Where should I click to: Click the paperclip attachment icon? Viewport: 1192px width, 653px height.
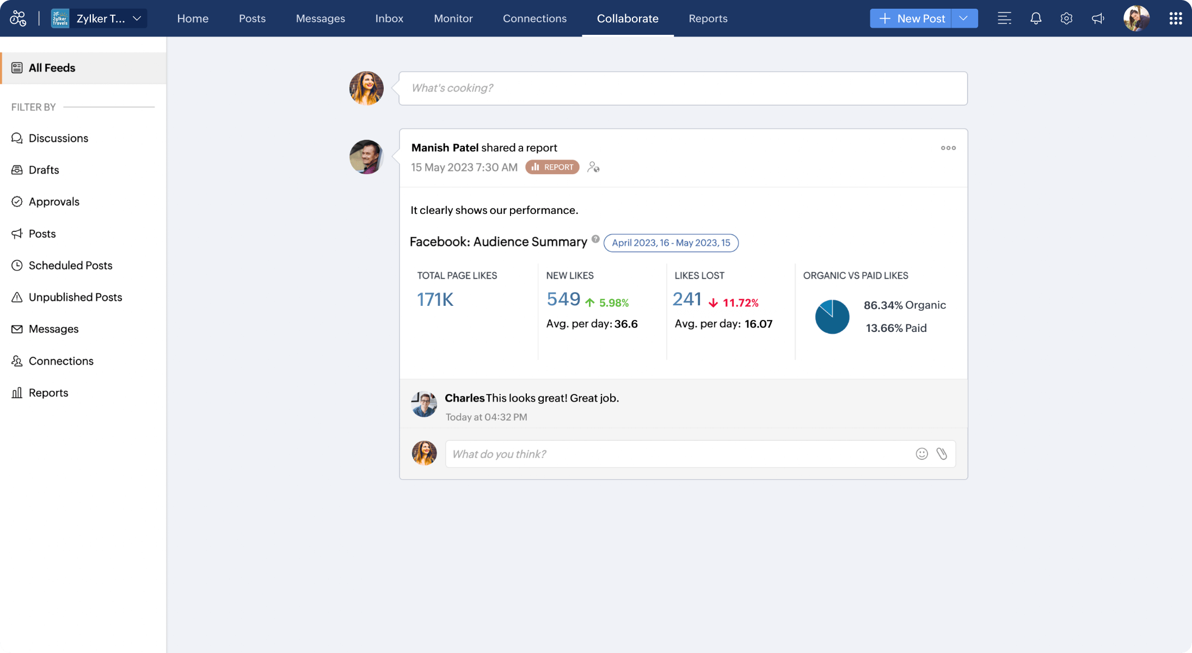(942, 454)
